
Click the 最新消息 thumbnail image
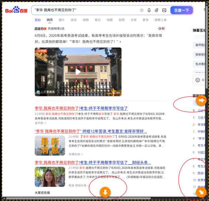coord(50,145)
